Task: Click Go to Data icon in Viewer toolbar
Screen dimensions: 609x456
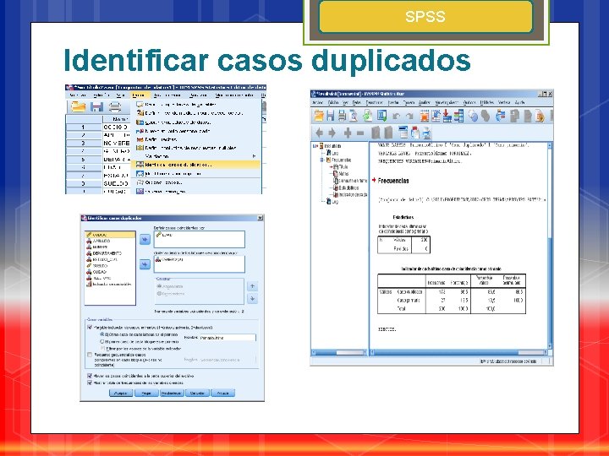Action: point(424,116)
